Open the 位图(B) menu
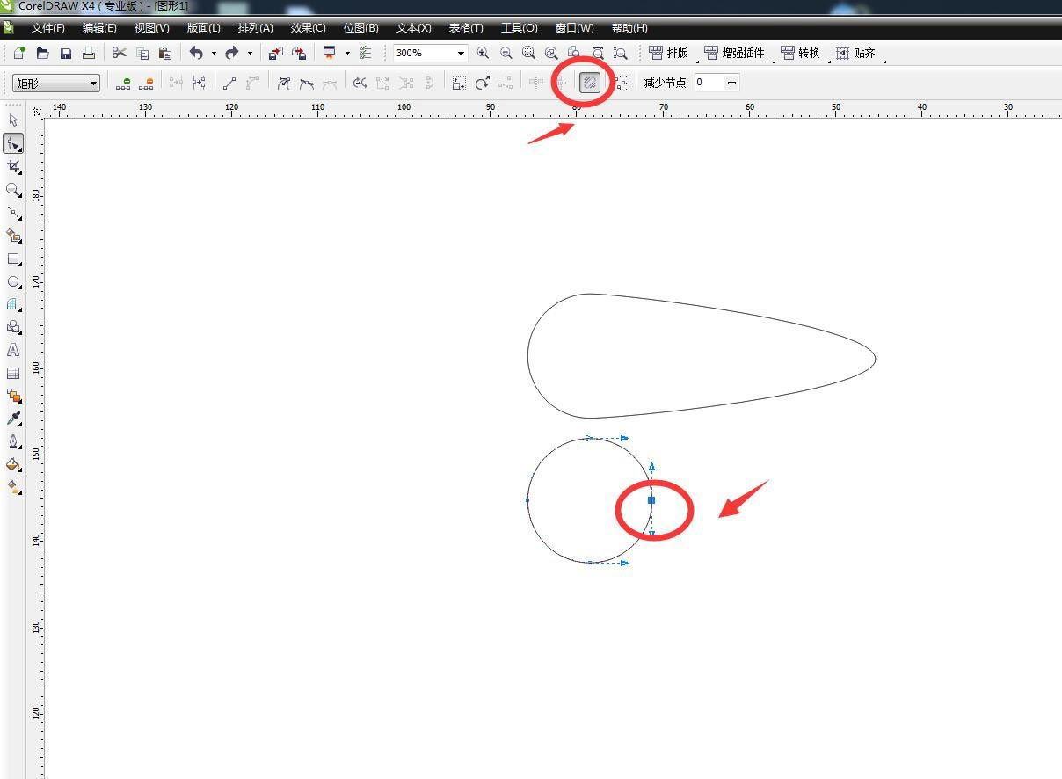 [360, 28]
